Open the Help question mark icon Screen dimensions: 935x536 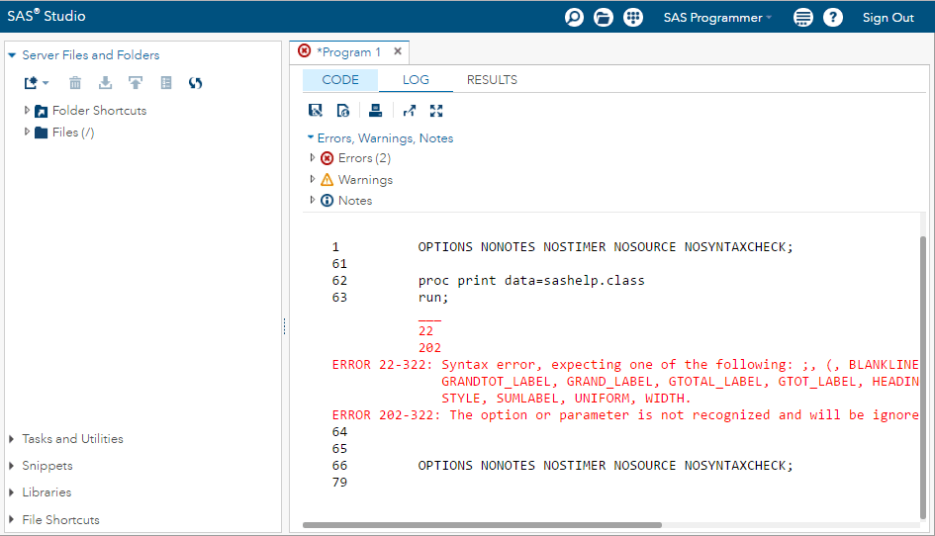coord(833,17)
